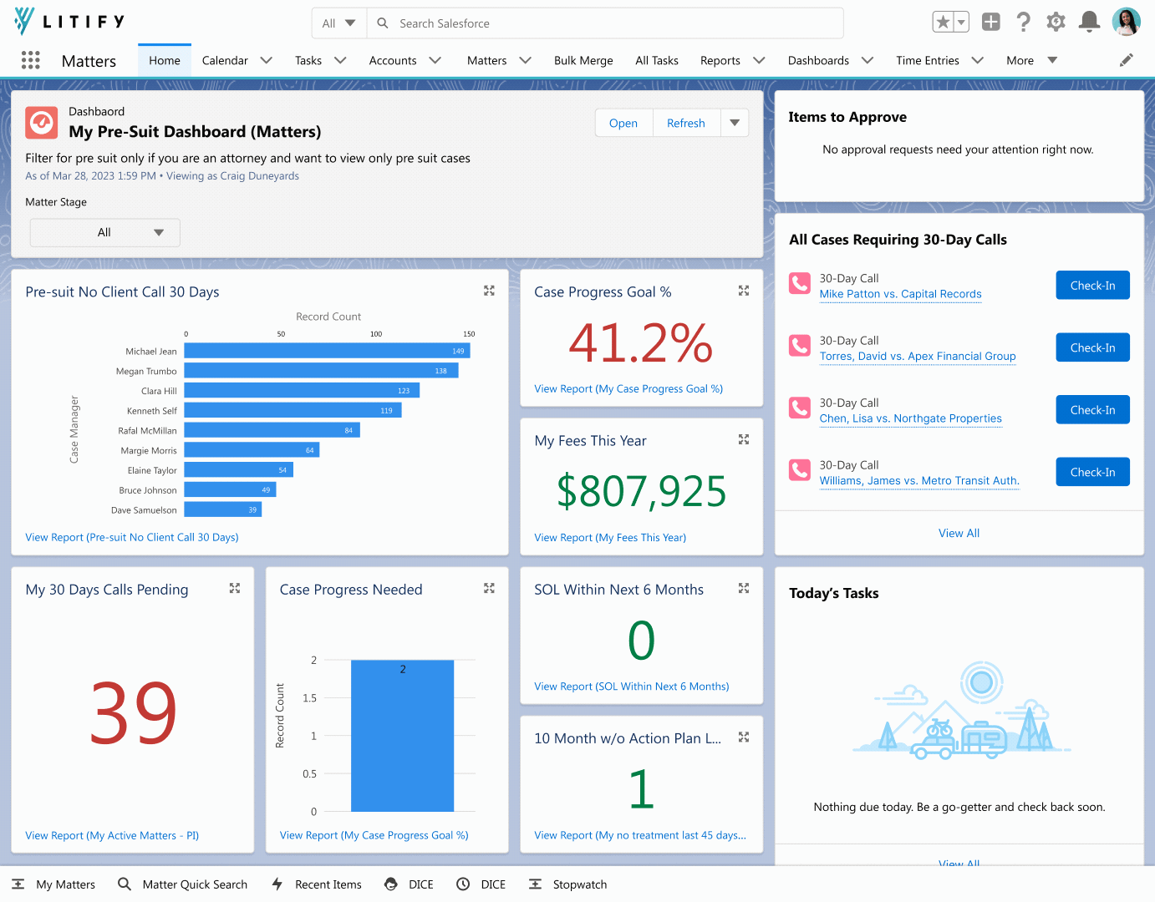The width and height of the screenshot is (1155, 902).
Task: Go to the All Tasks tab
Action: tap(657, 60)
